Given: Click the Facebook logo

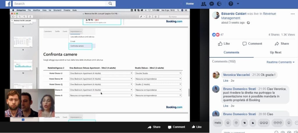Looking at the screenshot, I should click(x=8, y=3).
